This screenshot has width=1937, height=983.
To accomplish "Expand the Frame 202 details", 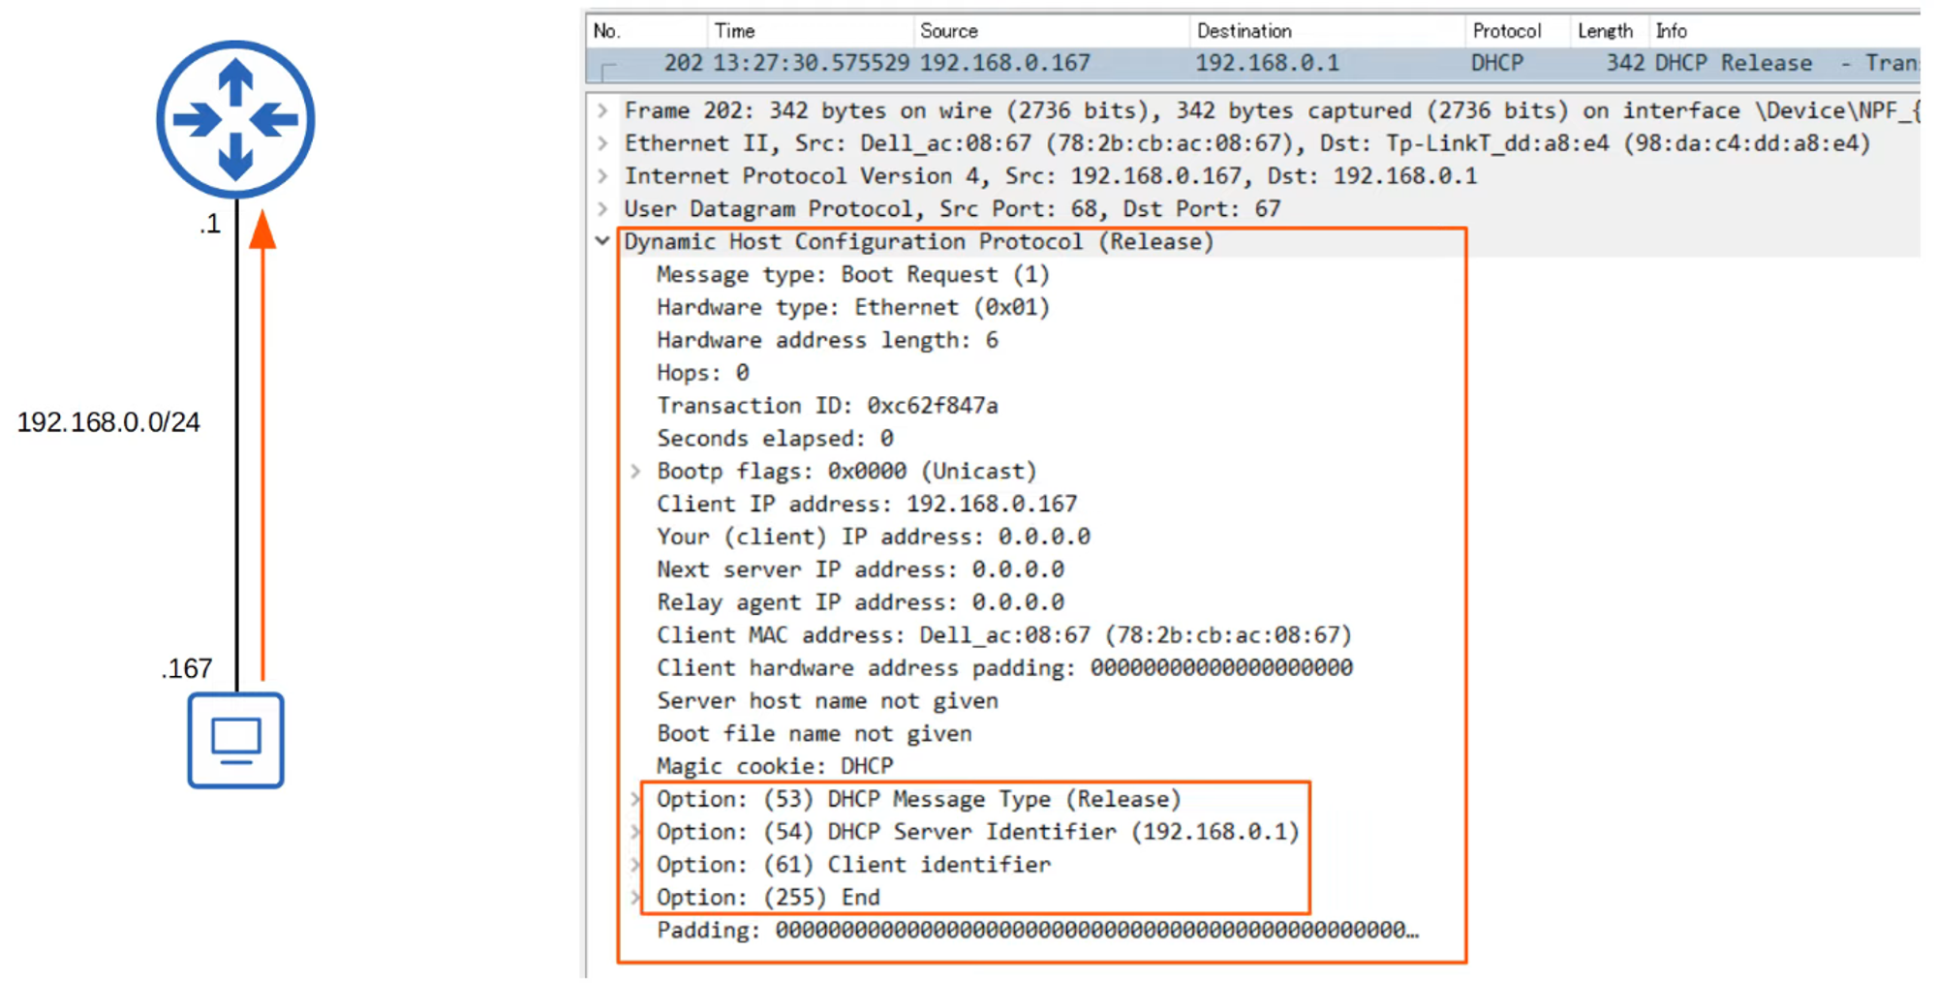I will pos(603,110).
